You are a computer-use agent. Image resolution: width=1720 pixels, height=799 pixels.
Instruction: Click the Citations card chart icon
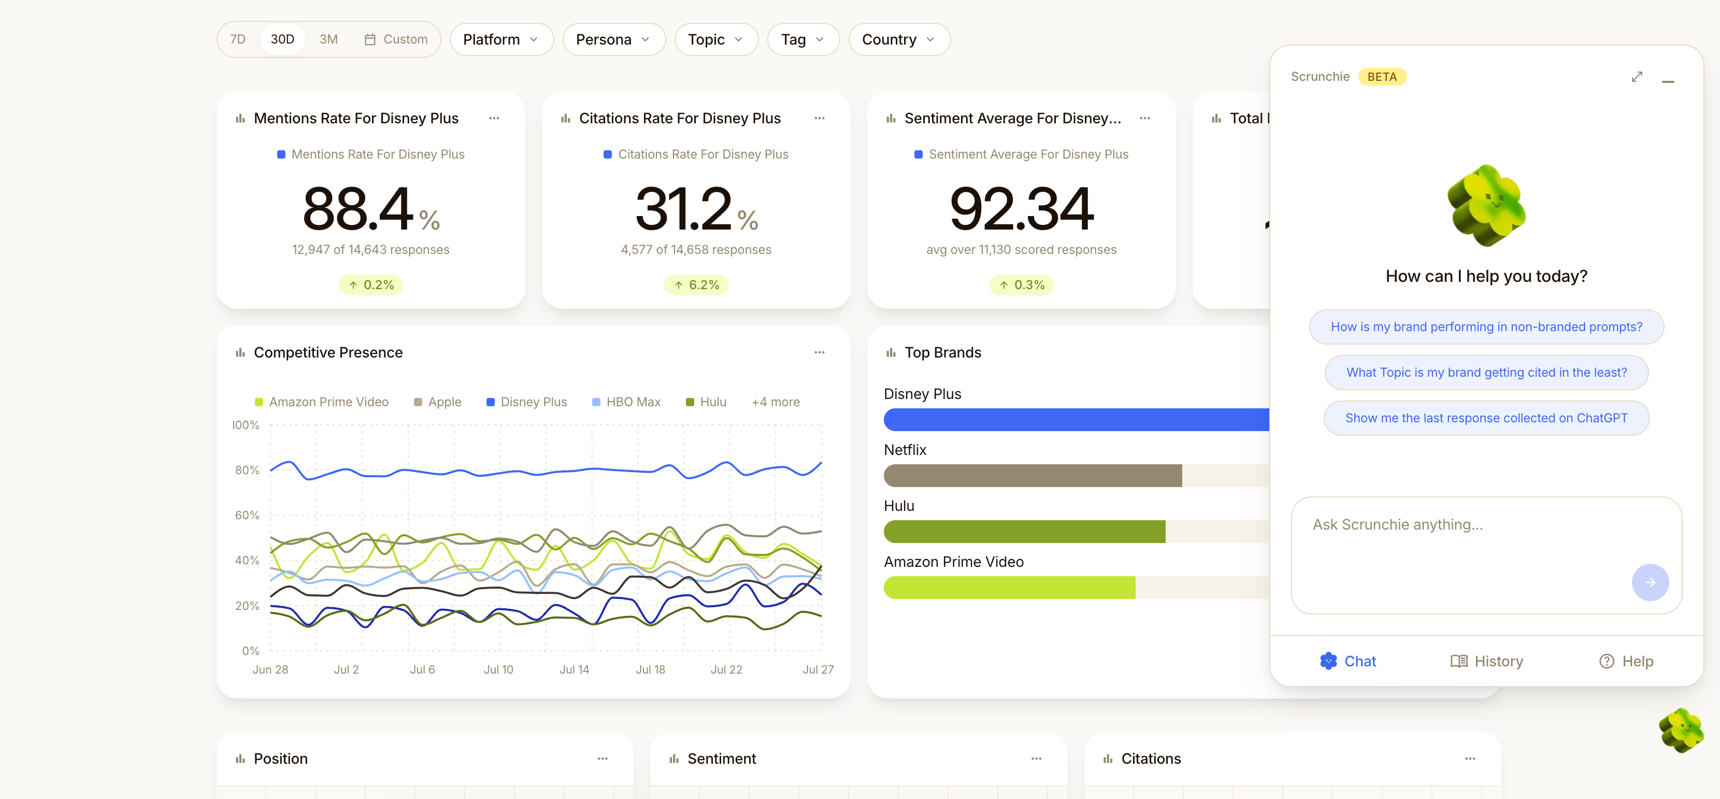[1108, 758]
